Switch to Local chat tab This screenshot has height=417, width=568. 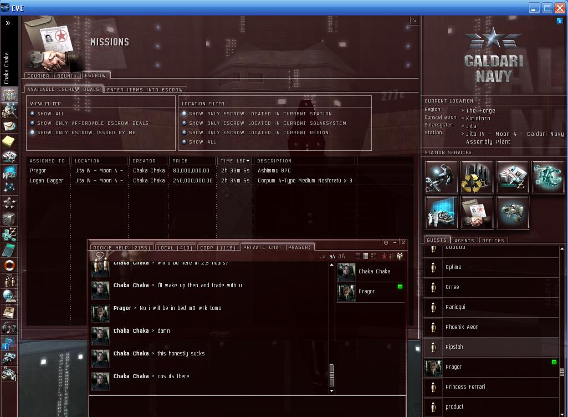(175, 248)
